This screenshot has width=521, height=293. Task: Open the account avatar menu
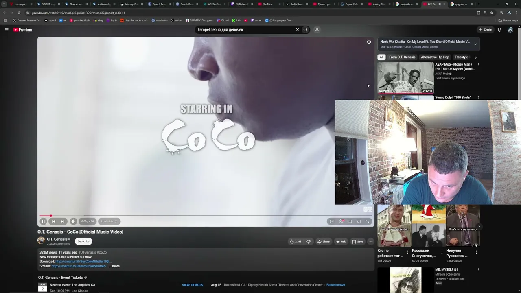coord(510,30)
